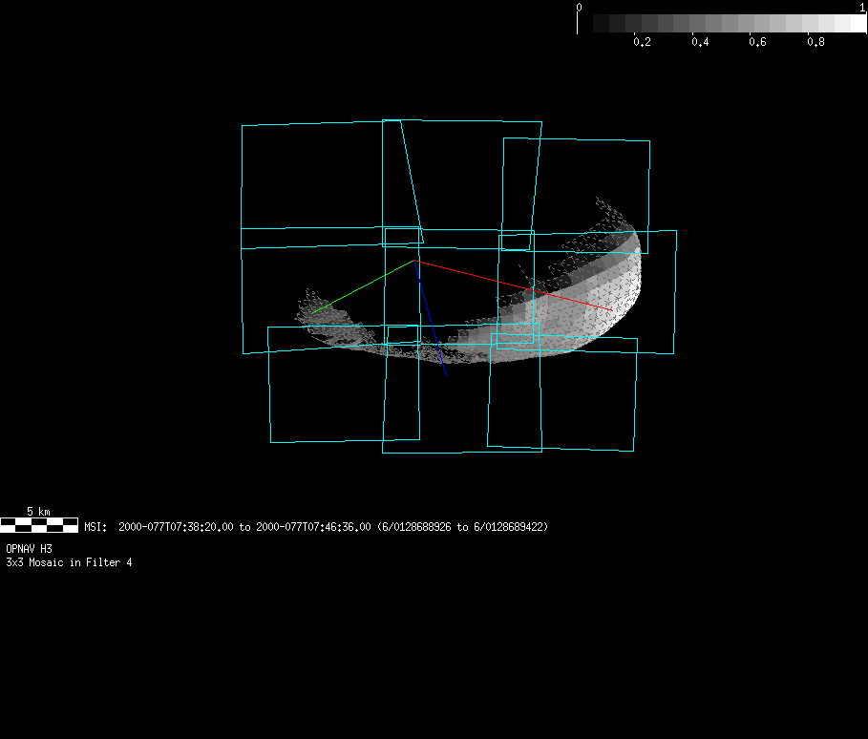Click the '5 km' scale label

point(38,512)
